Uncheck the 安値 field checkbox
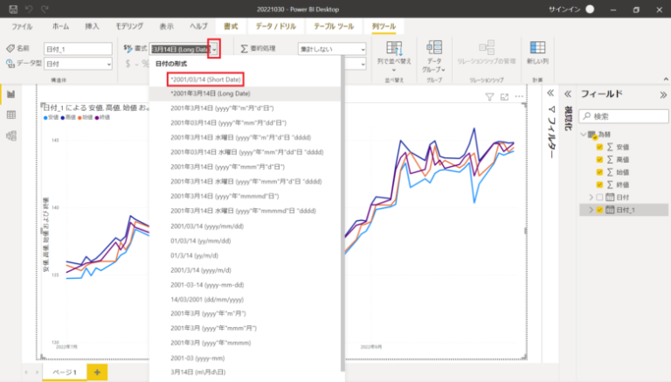This screenshot has height=382, width=671. coord(598,147)
